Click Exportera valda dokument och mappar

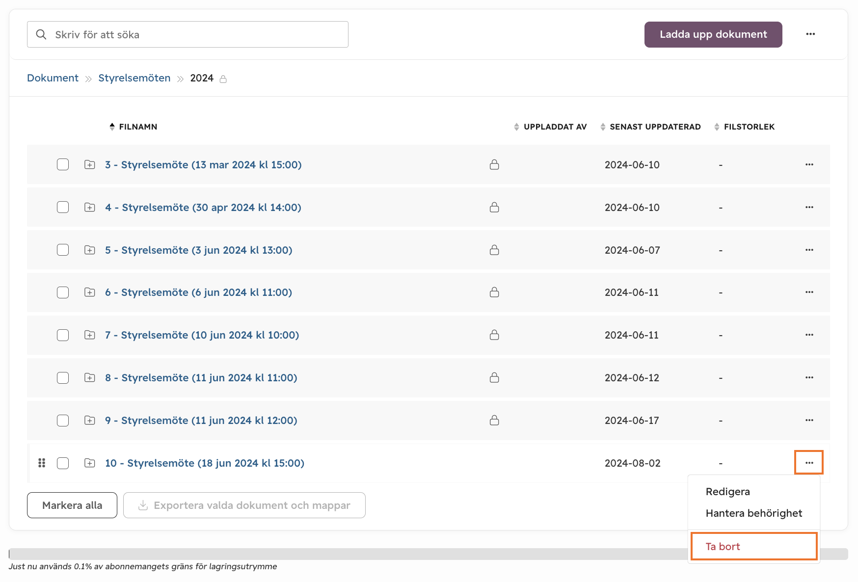point(244,505)
